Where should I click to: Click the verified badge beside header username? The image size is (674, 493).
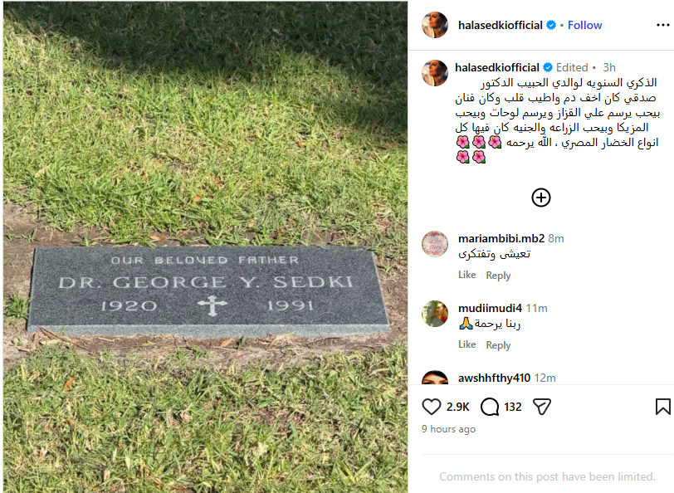[x=551, y=26]
